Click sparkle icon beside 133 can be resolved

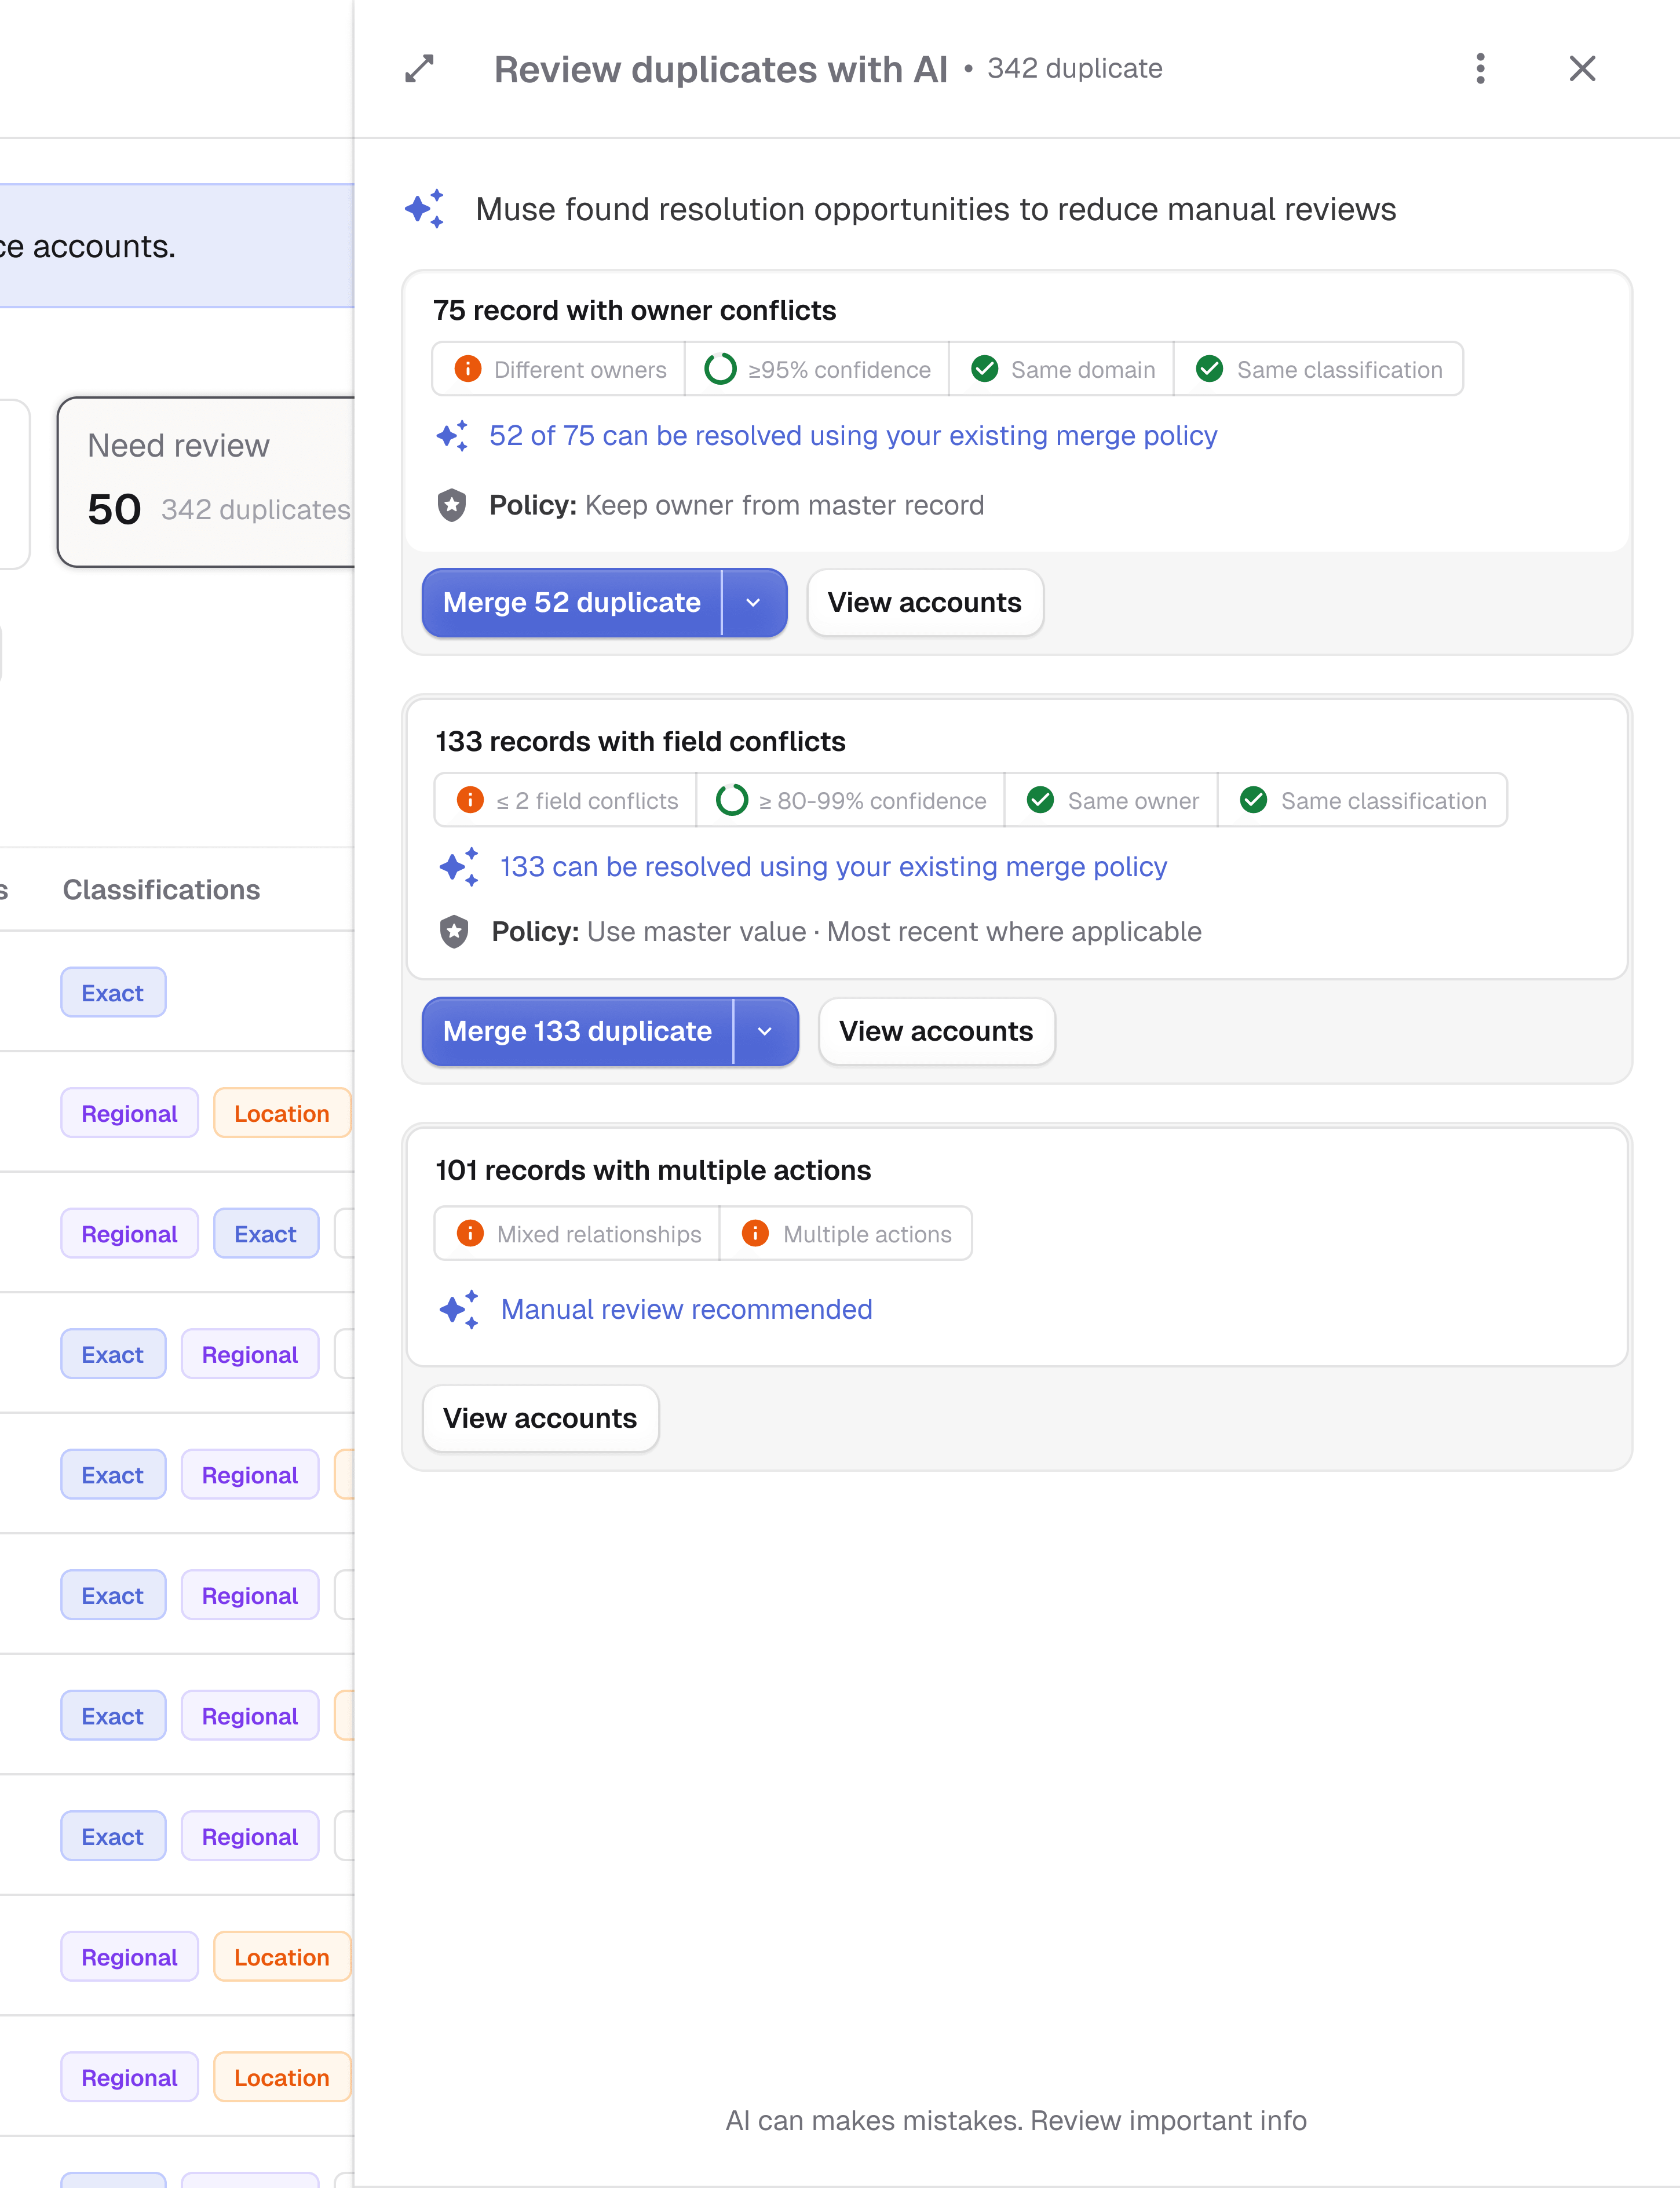coord(459,866)
